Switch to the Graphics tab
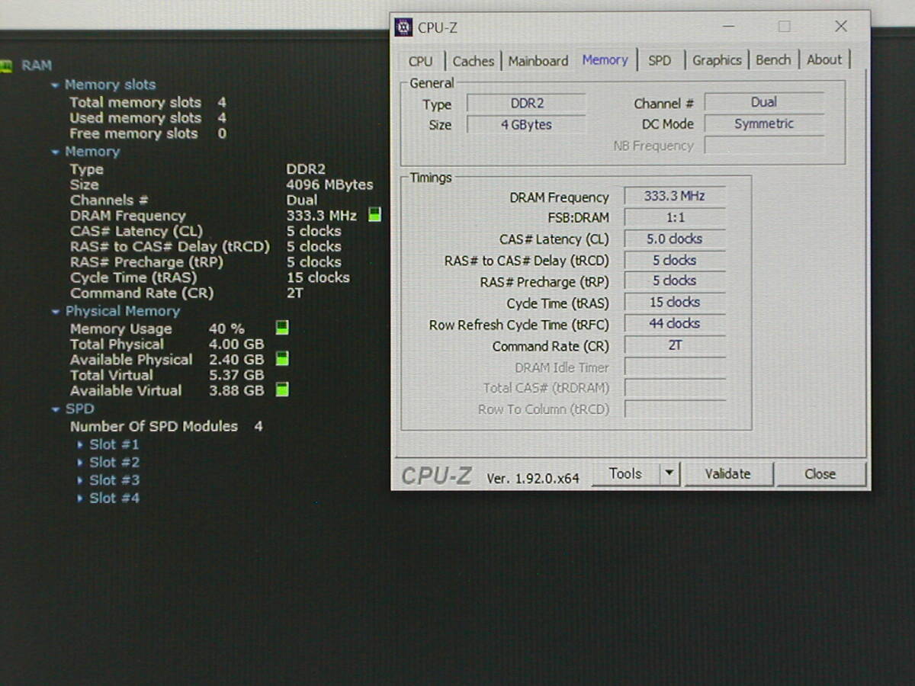915x686 pixels. (x=717, y=60)
